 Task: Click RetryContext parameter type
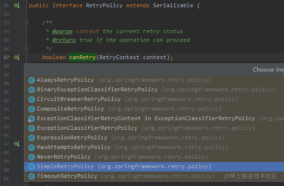coord(119,57)
